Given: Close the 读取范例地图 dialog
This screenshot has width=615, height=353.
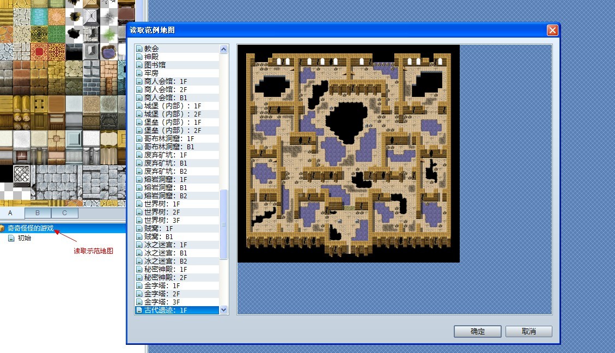Looking at the screenshot, I should [552, 30].
